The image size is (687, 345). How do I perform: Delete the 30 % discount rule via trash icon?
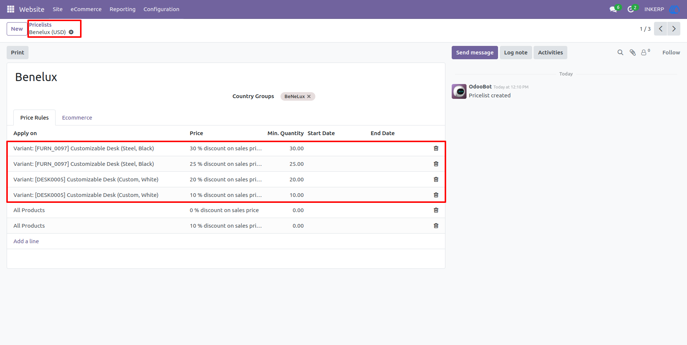436,148
